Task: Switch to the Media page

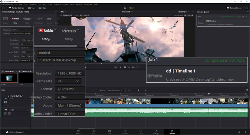Action: 78,132
